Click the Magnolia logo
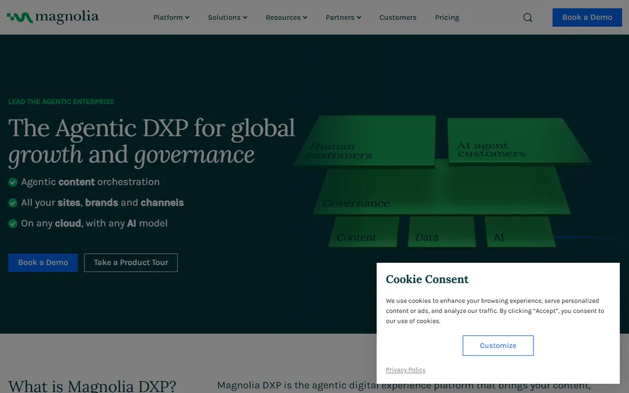The image size is (629, 393). coord(53,17)
